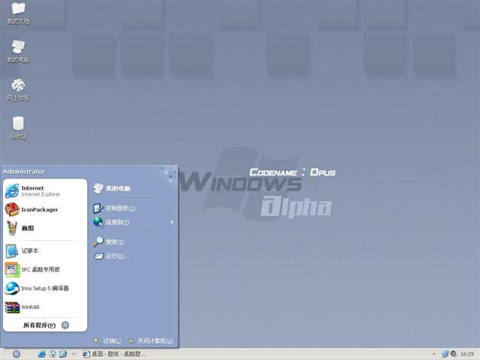Open WinRAR from the Start menu
This screenshot has height=360, width=480.
(45, 307)
